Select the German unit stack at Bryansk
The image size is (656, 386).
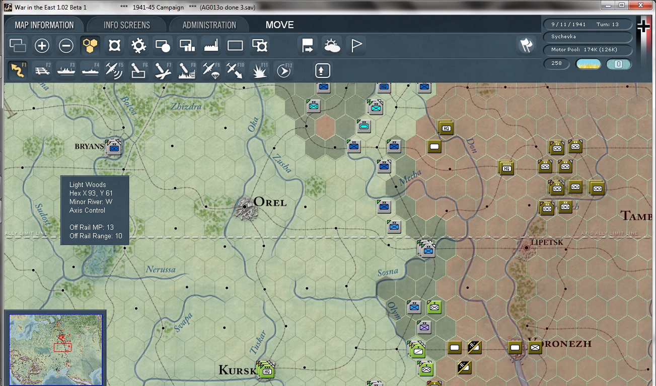[114, 147]
